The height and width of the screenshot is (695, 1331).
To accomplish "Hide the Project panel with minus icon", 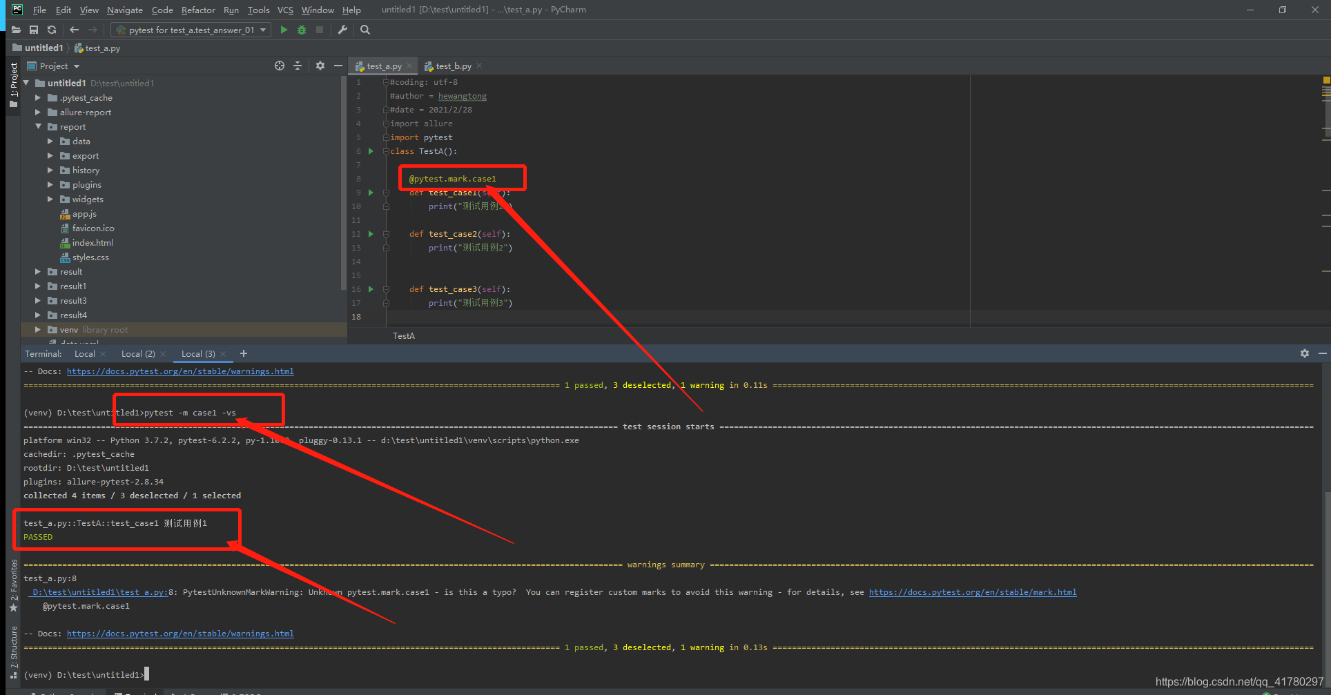I will pyautogui.click(x=338, y=66).
